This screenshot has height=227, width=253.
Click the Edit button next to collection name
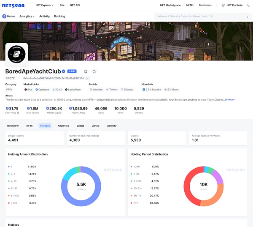72,71
